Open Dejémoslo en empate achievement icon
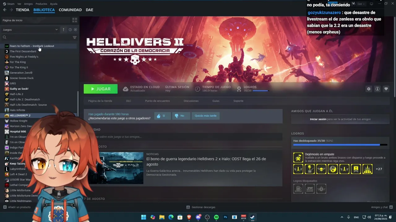This screenshot has width=396, height=222. pos(298,158)
